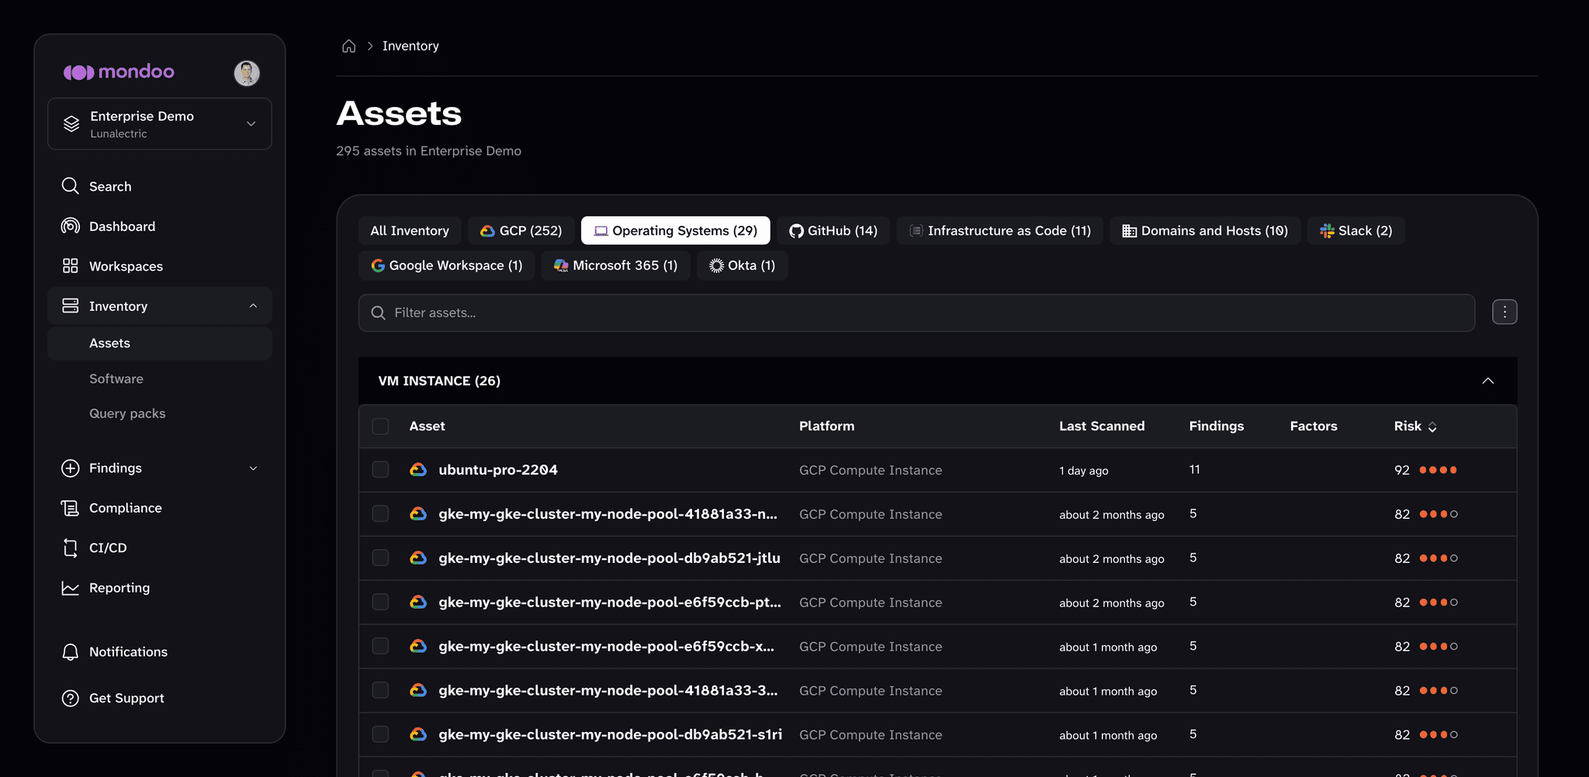Click the Risk column sort icon
1589x777 pixels.
click(1432, 427)
